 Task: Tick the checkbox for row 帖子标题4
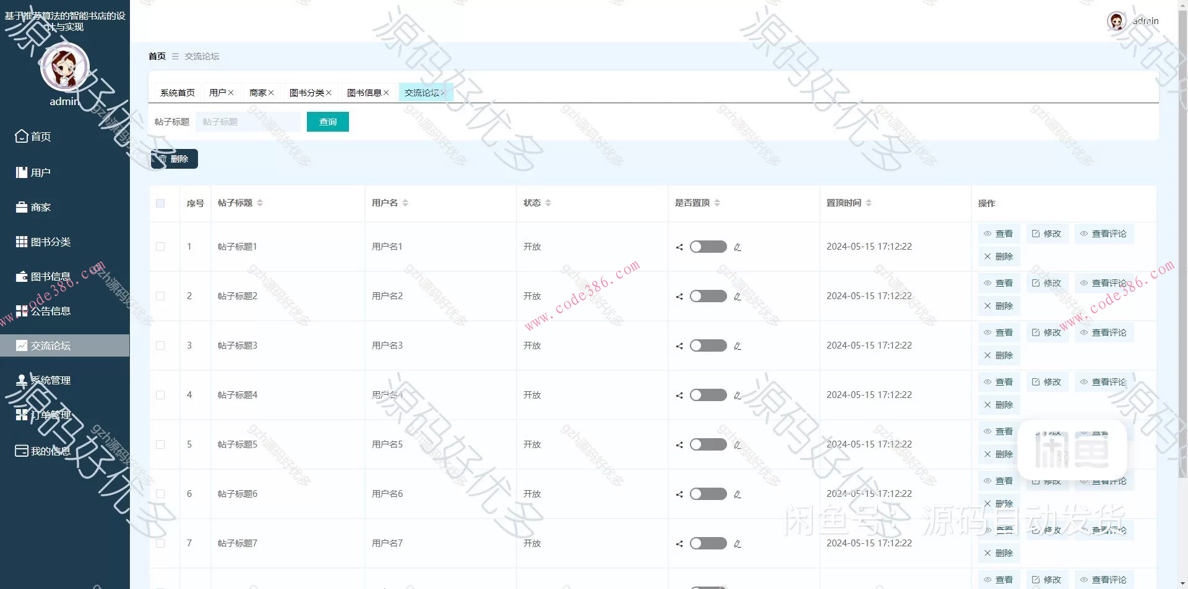point(160,395)
